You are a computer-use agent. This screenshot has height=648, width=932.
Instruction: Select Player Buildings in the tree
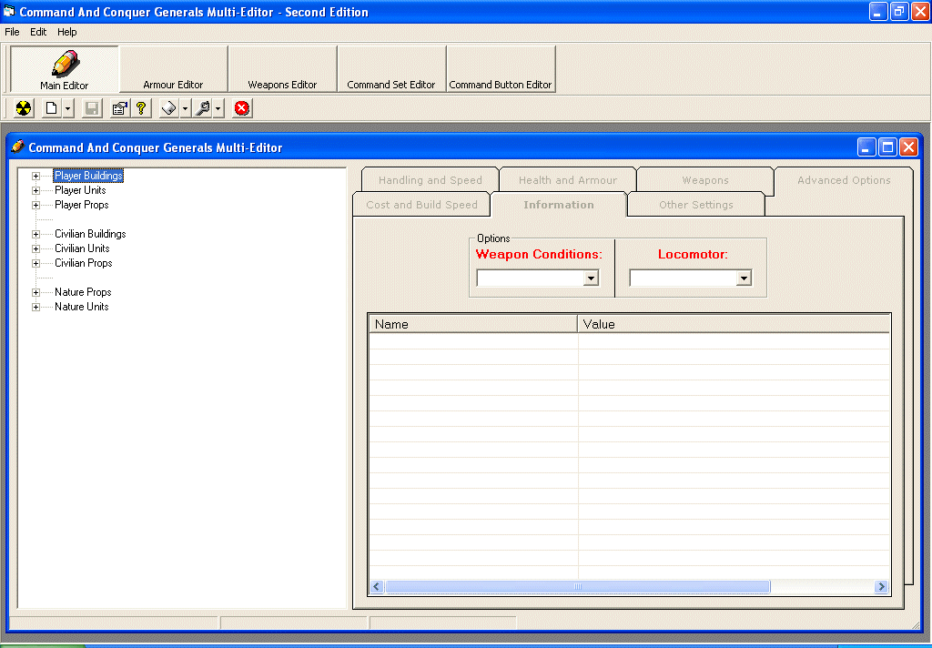(88, 176)
